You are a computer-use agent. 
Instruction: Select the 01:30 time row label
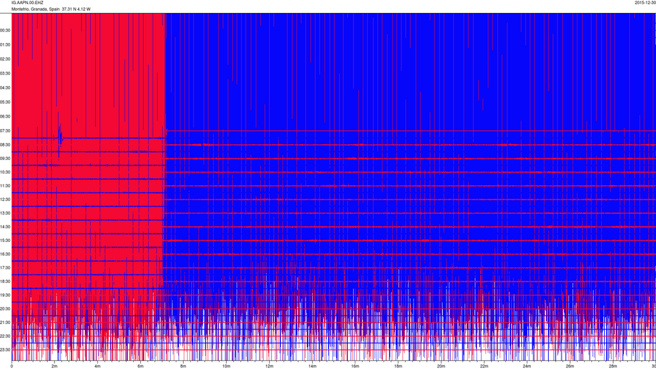click(x=5, y=45)
